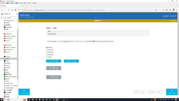Expand the gray reference button

point(54,77)
